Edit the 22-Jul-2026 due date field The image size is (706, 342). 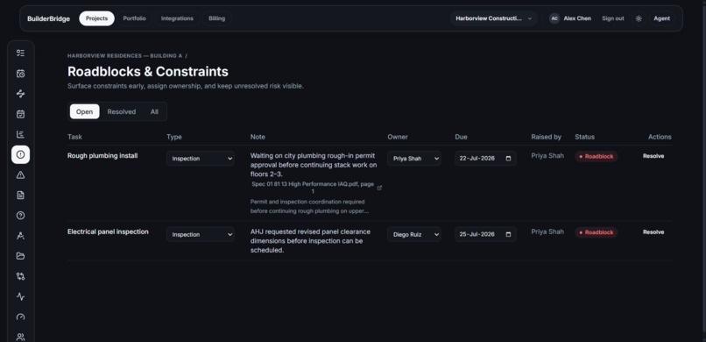[485, 159]
